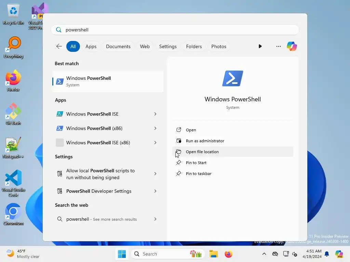Viewport: 350px width, 262px height.
Task: Click the taskbar Search box
Action: 167,254
